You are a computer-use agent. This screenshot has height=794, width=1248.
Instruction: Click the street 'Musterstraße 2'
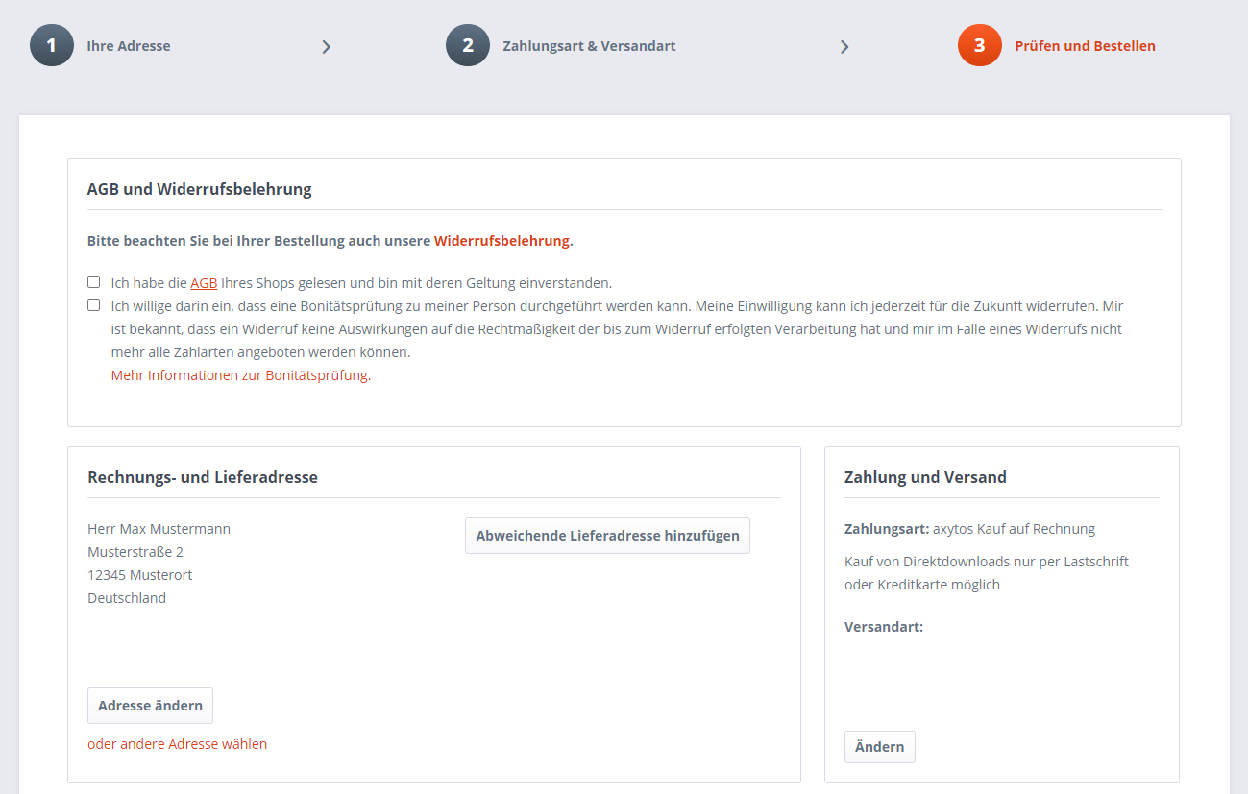tap(135, 552)
